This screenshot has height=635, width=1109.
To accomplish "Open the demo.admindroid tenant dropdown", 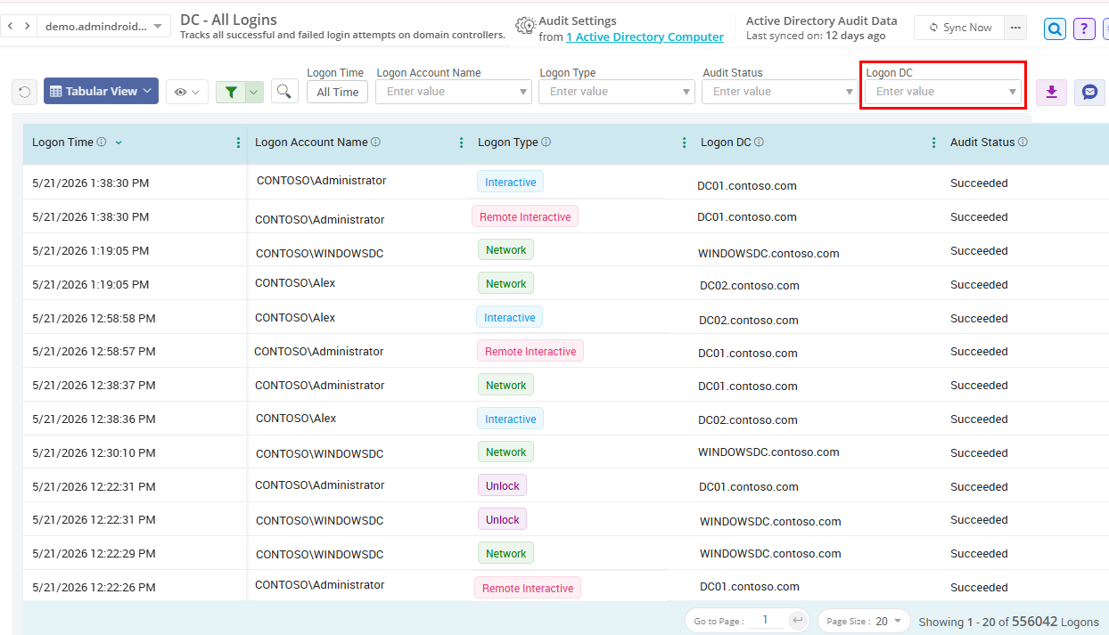I will coord(103,27).
